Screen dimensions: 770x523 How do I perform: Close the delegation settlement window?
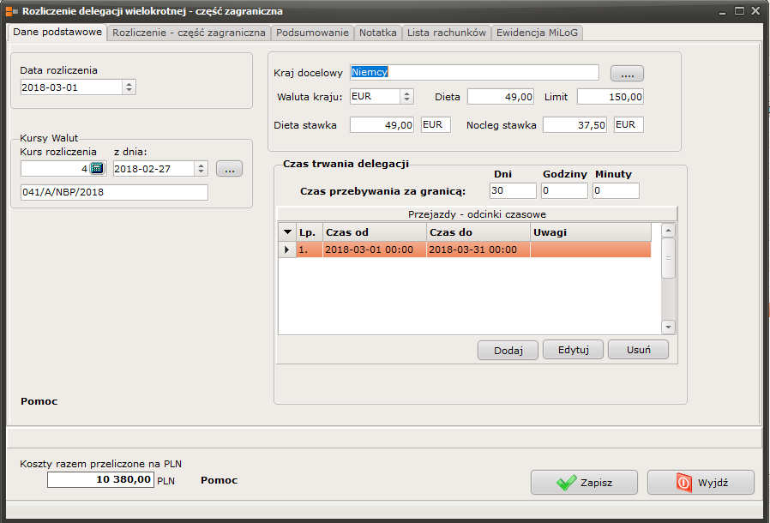pos(755,11)
